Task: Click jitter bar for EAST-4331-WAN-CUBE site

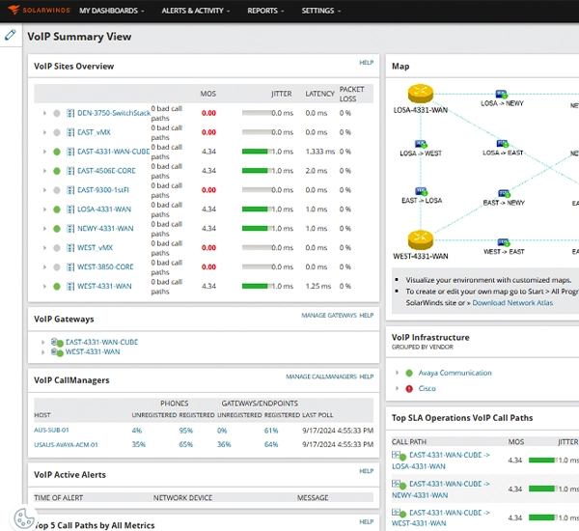Action: tap(257, 152)
